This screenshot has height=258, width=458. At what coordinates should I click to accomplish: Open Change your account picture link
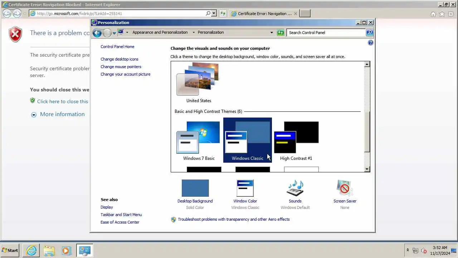coord(125,74)
